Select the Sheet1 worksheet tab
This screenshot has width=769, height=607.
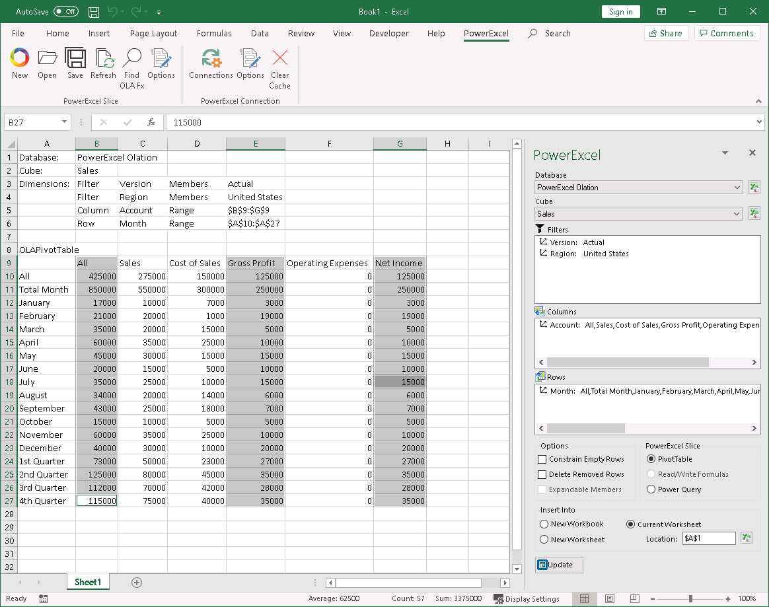point(88,582)
